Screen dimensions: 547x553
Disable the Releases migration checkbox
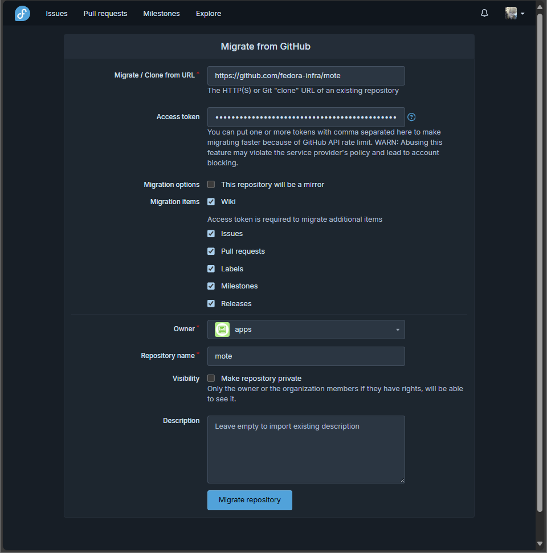[x=211, y=304]
